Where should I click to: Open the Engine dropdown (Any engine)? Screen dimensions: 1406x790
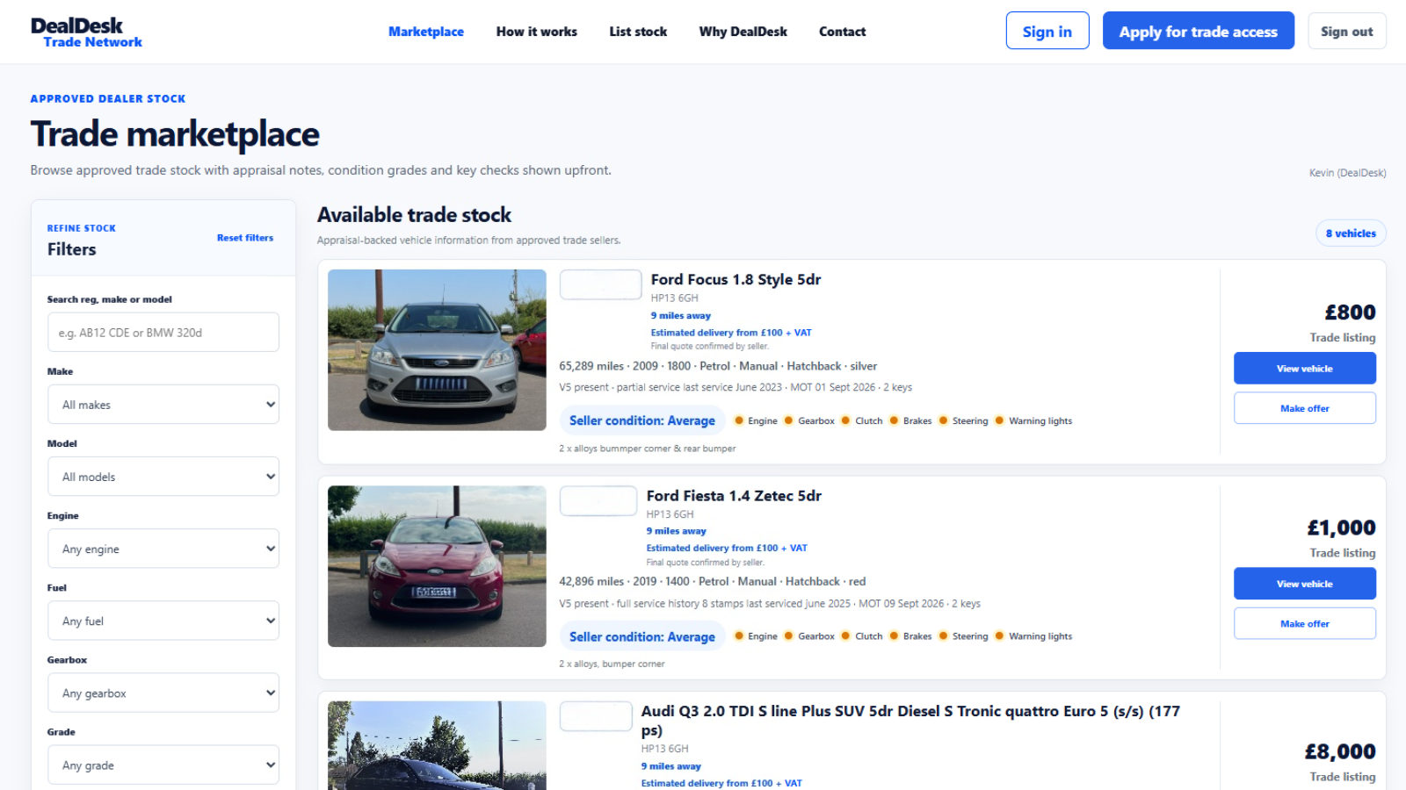pos(163,549)
